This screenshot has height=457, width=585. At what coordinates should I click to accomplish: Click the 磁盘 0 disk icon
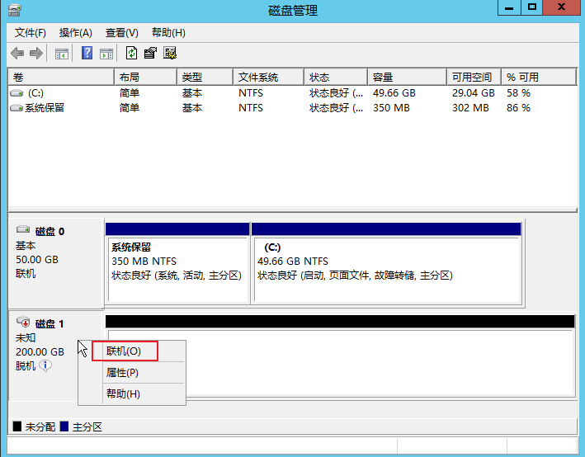pyautogui.click(x=23, y=229)
